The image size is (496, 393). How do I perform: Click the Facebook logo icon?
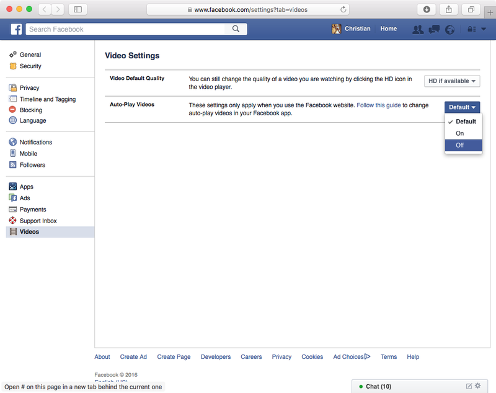click(16, 29)
